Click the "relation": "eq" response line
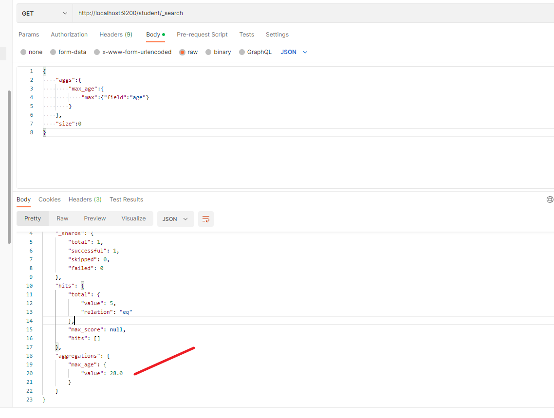 tap(106, 312)
